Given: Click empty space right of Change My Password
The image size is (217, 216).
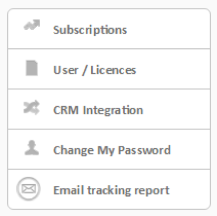Looking at the screenshot, I should click(x=190, y=149).
